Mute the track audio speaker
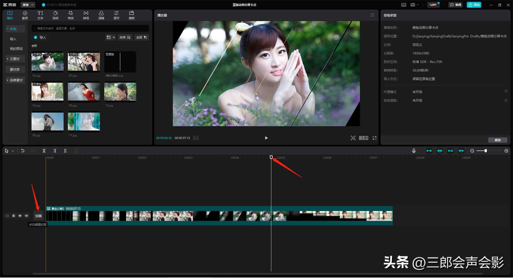Image resolution: width=513 pixels, height=278 pixels. click(26, 216)
